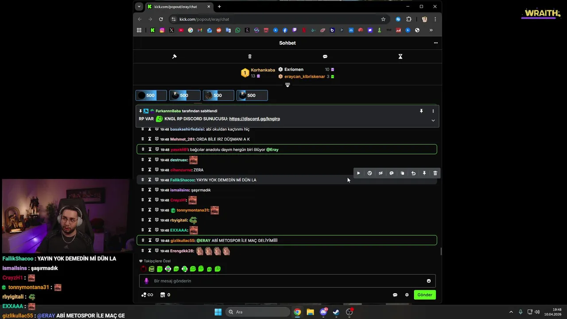Reload the page in Chrome

tap(161, 19)
